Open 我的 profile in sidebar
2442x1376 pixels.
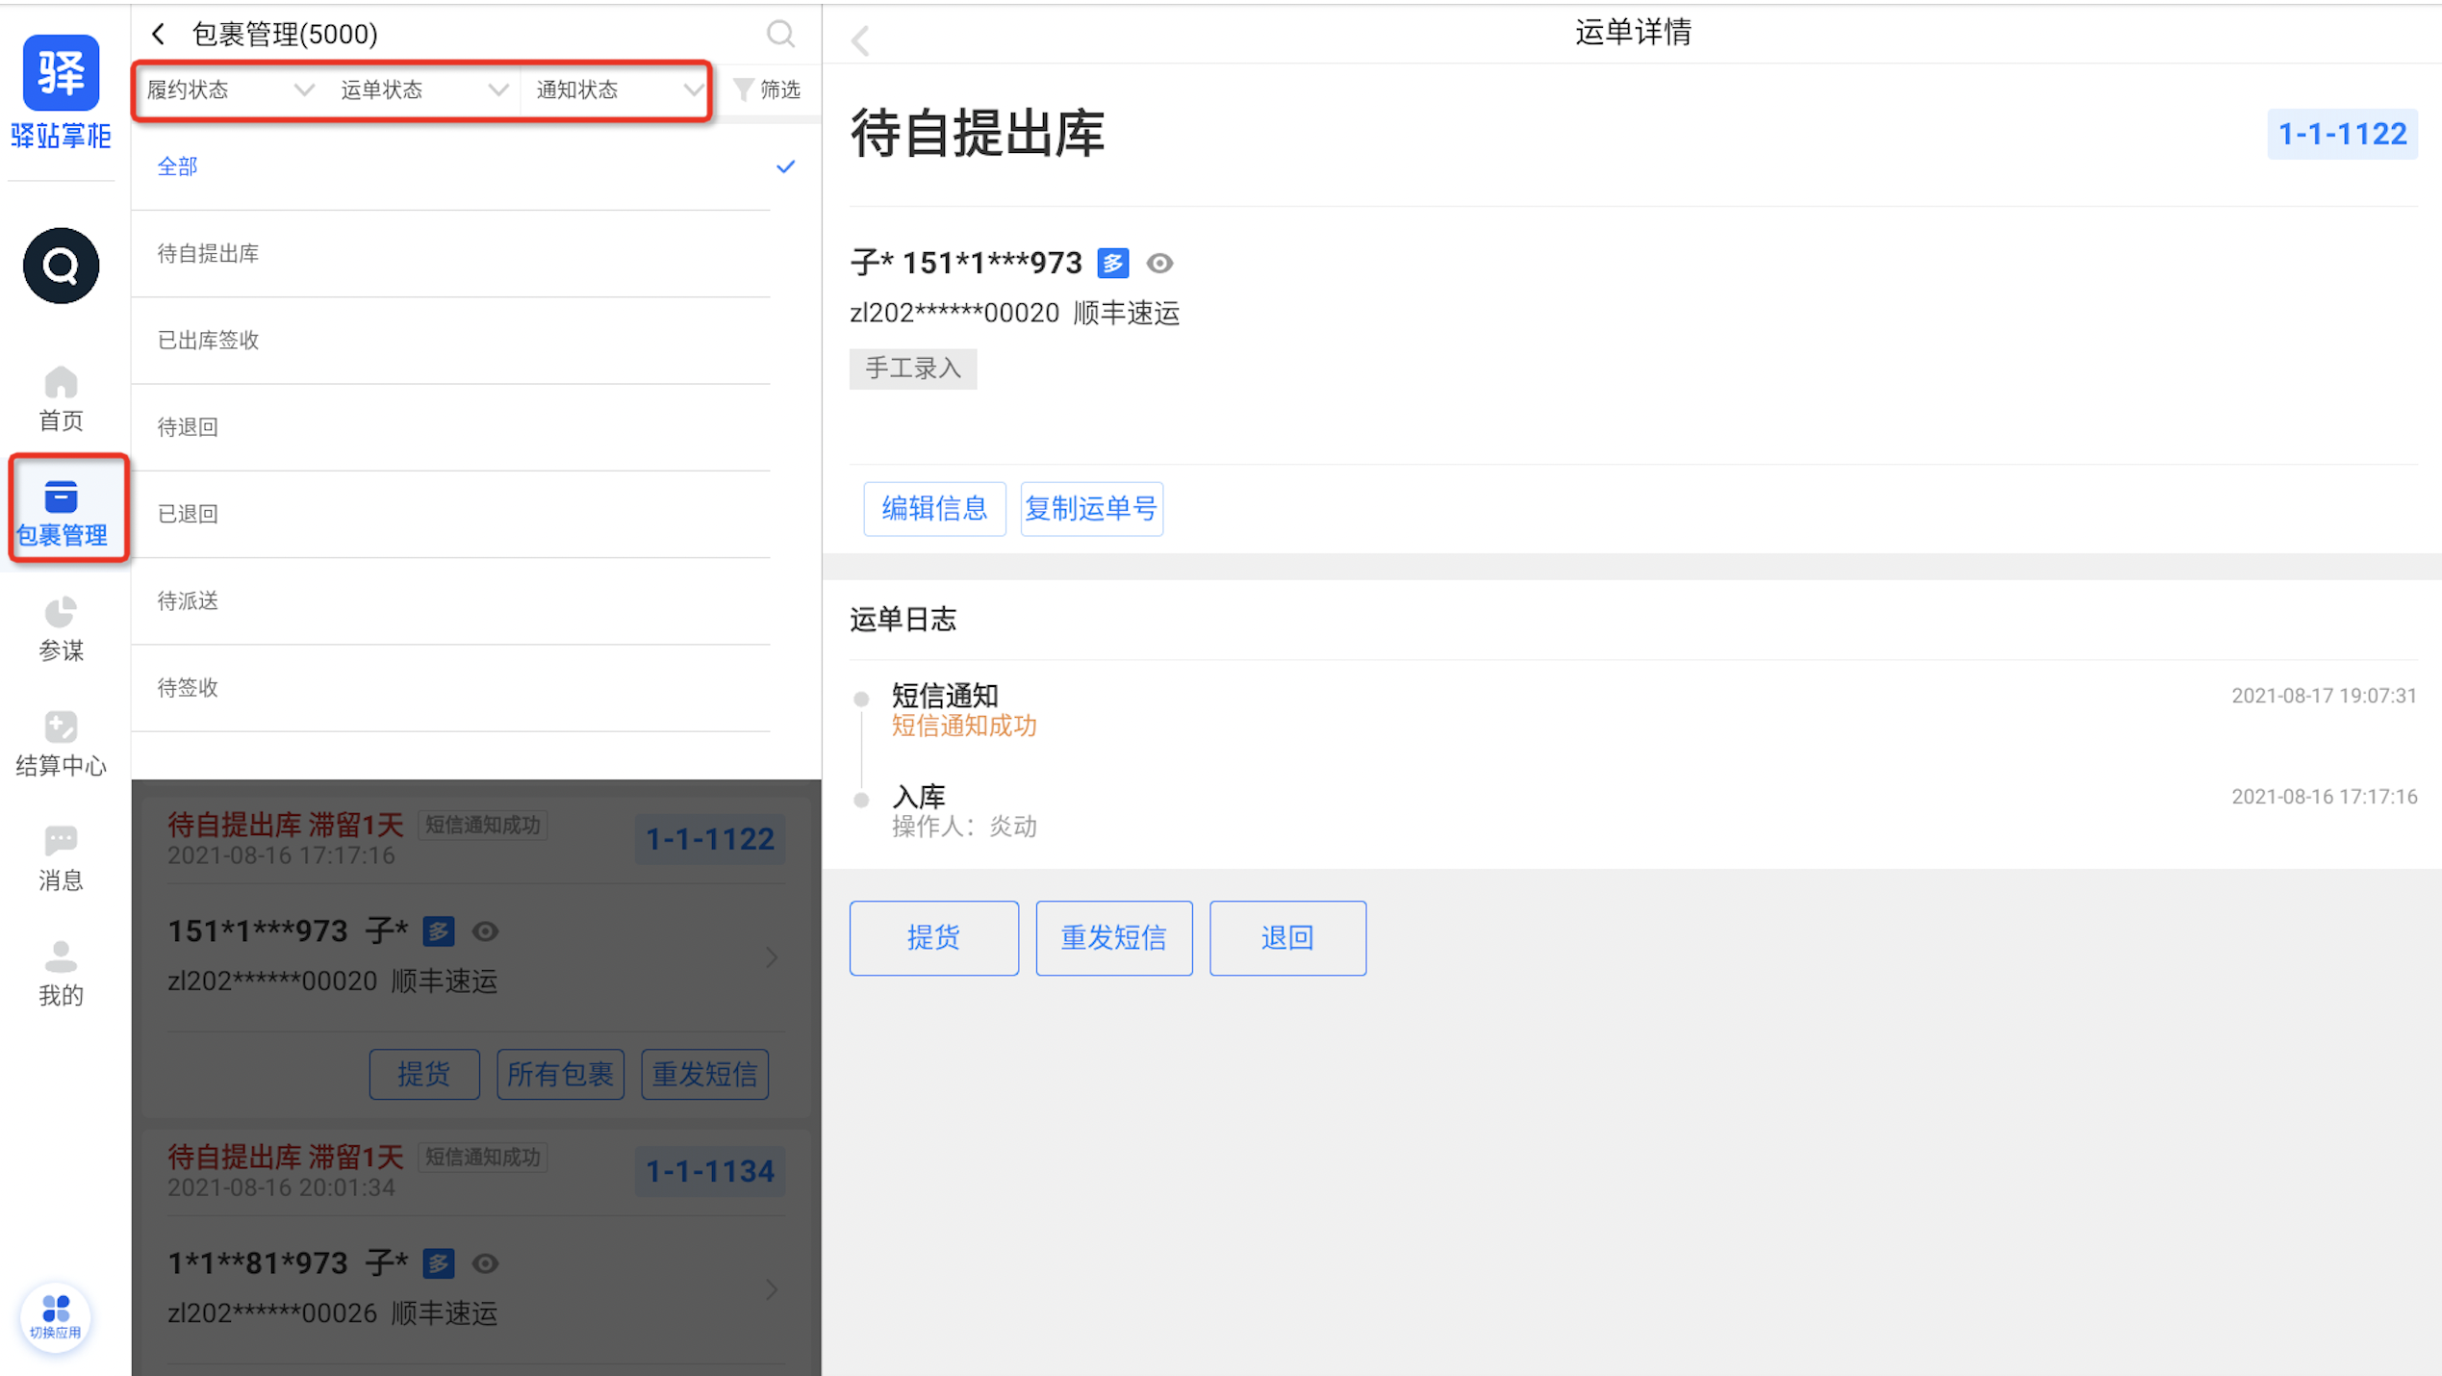point(61,974)
